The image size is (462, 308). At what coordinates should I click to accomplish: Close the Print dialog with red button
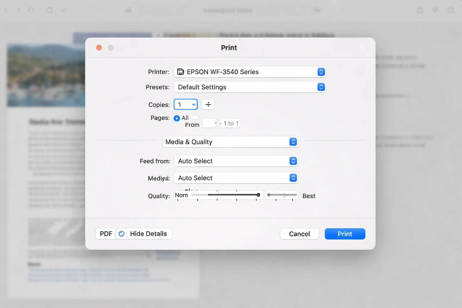point(99,48)
